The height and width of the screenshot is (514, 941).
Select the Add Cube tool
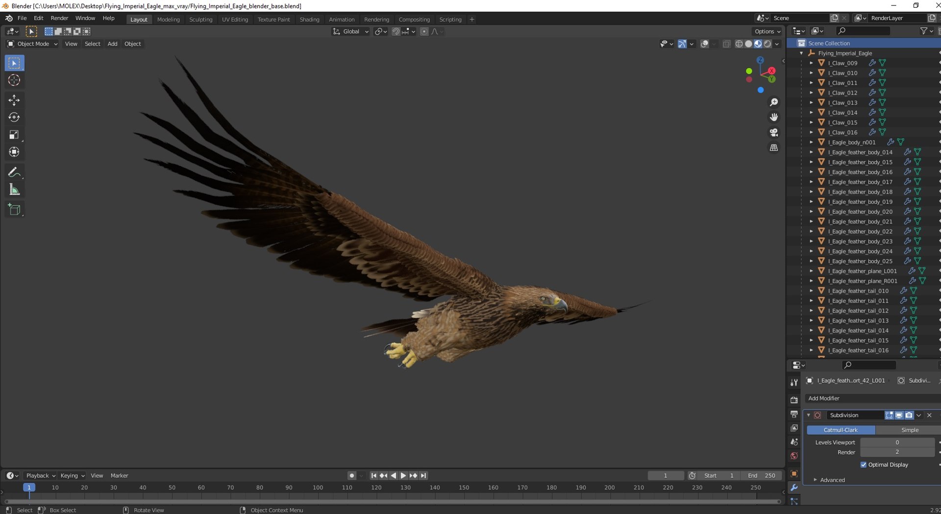tap(14, 209)
